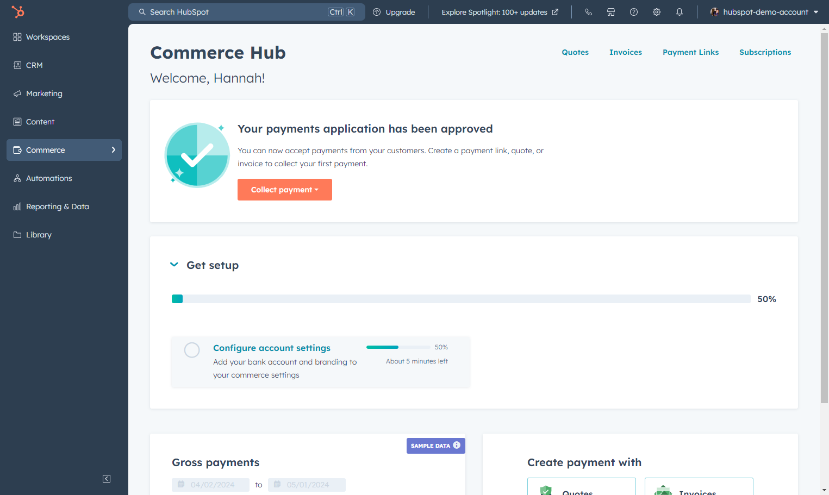The image size is (829, 495).
Task: Click the page vertical scrollbar
Action: point(824,217)
